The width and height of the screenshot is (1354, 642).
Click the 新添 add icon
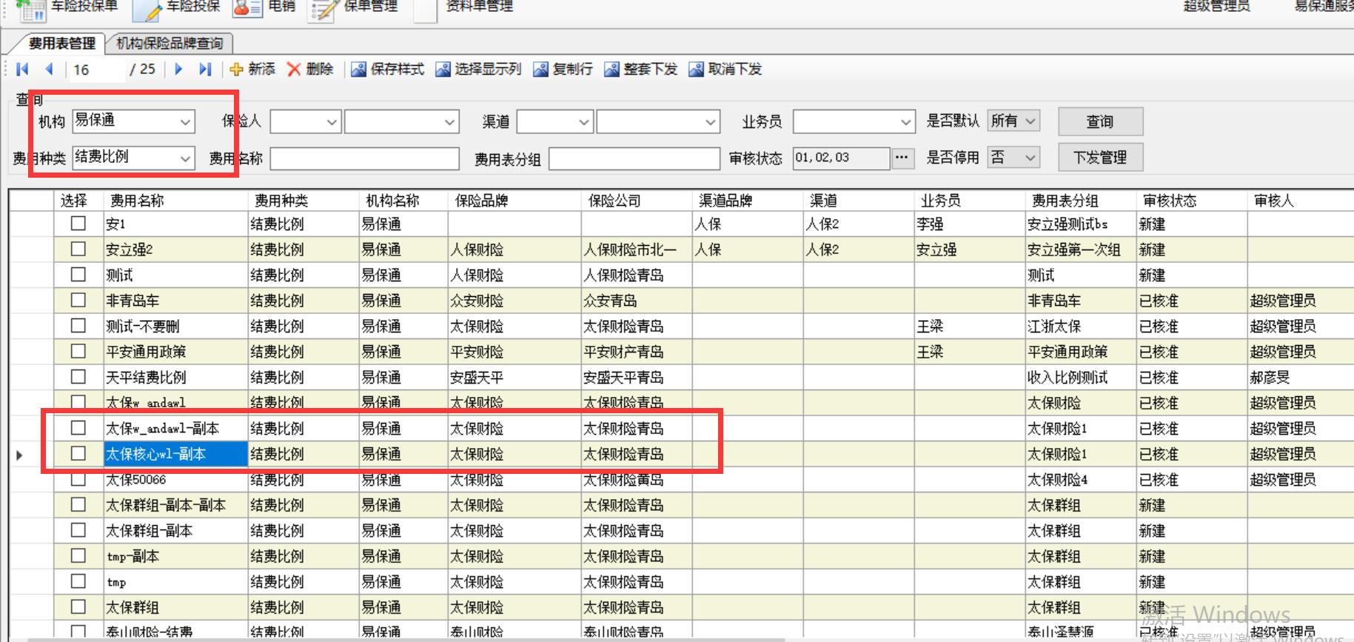[x=236, y=70]
